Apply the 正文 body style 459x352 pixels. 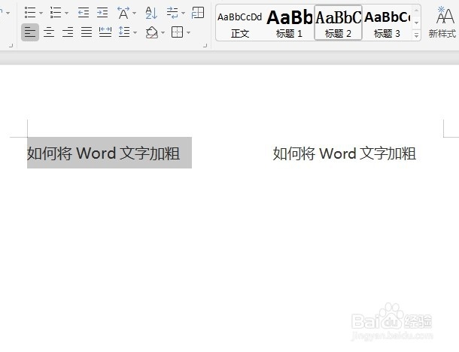[x=240, y=23]
